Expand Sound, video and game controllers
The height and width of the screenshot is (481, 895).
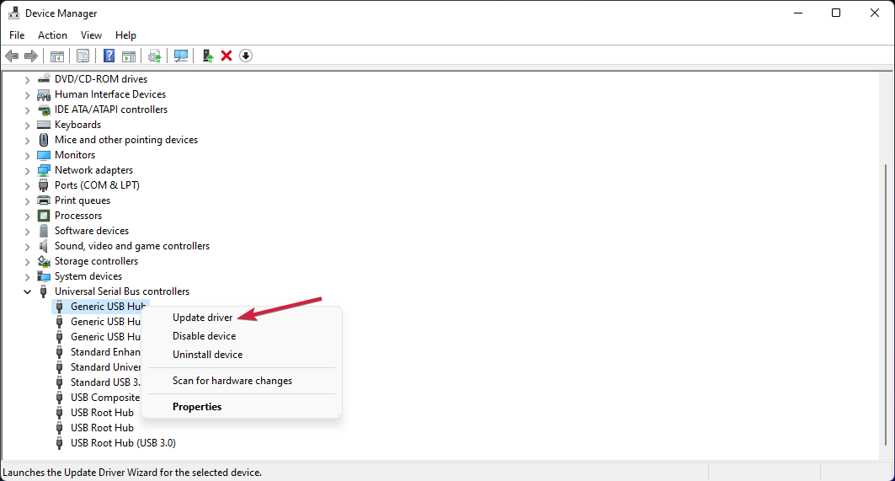[28, 246]
